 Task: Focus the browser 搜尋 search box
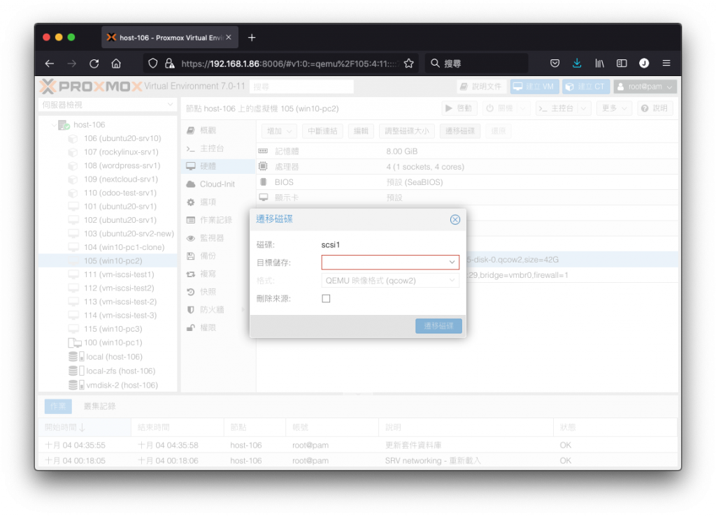coord(477,64)
